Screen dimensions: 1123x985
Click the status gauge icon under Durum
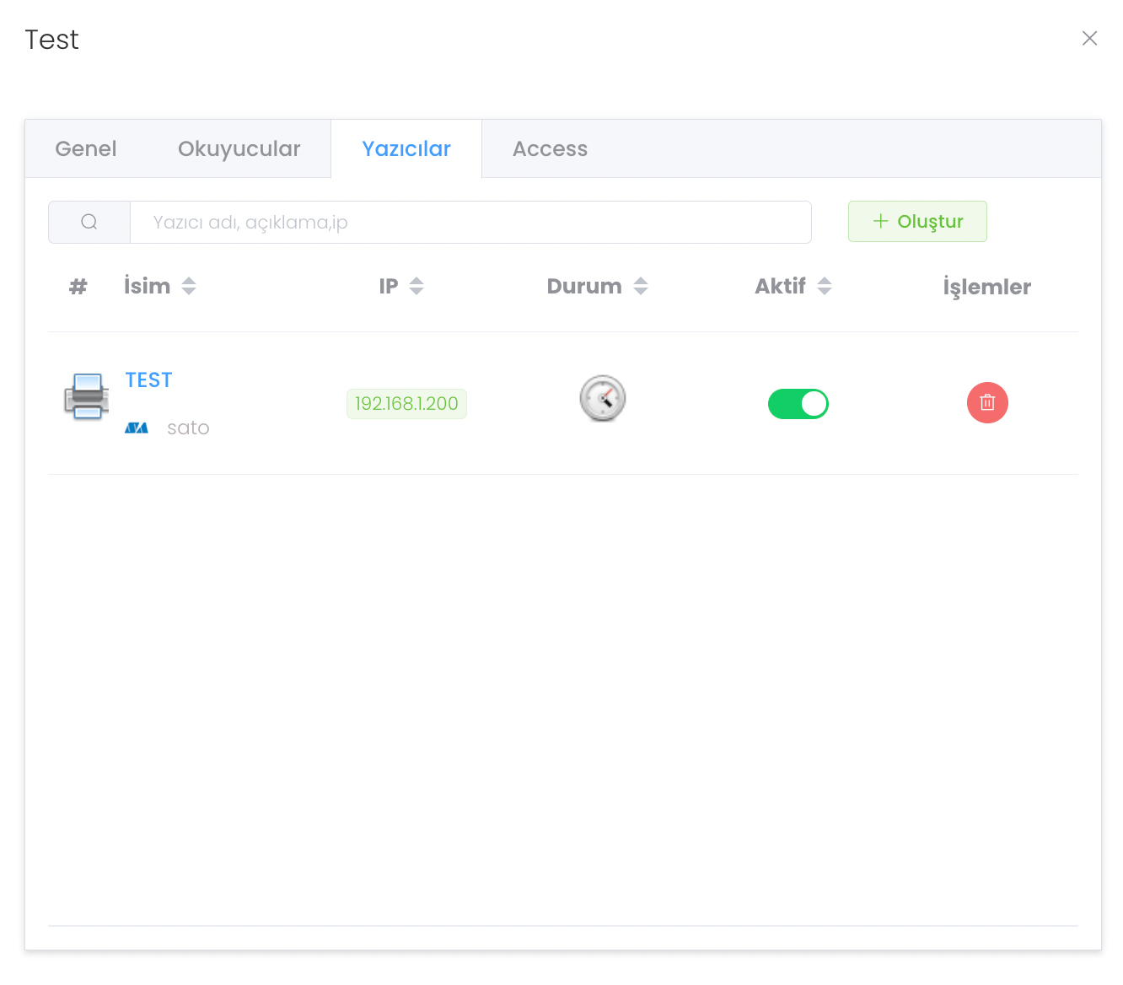pos(602,399)
